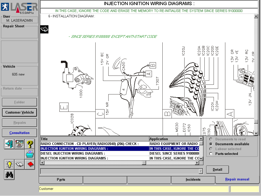The image size is (261, 196).
Task: Open help with the question mark icon
Action: 30,144
